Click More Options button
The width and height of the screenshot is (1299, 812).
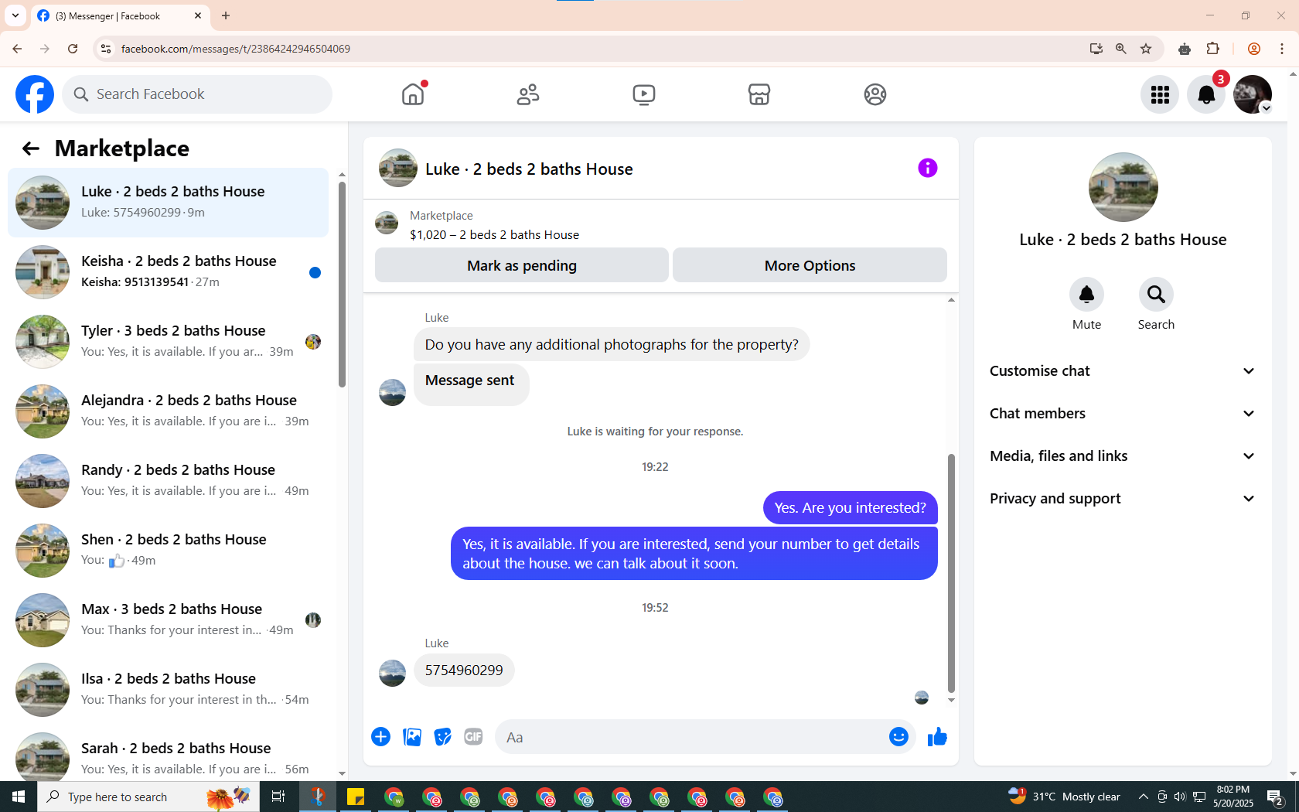click(810, 265)
